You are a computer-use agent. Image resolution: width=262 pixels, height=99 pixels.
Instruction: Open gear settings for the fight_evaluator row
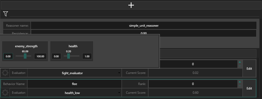5,73
